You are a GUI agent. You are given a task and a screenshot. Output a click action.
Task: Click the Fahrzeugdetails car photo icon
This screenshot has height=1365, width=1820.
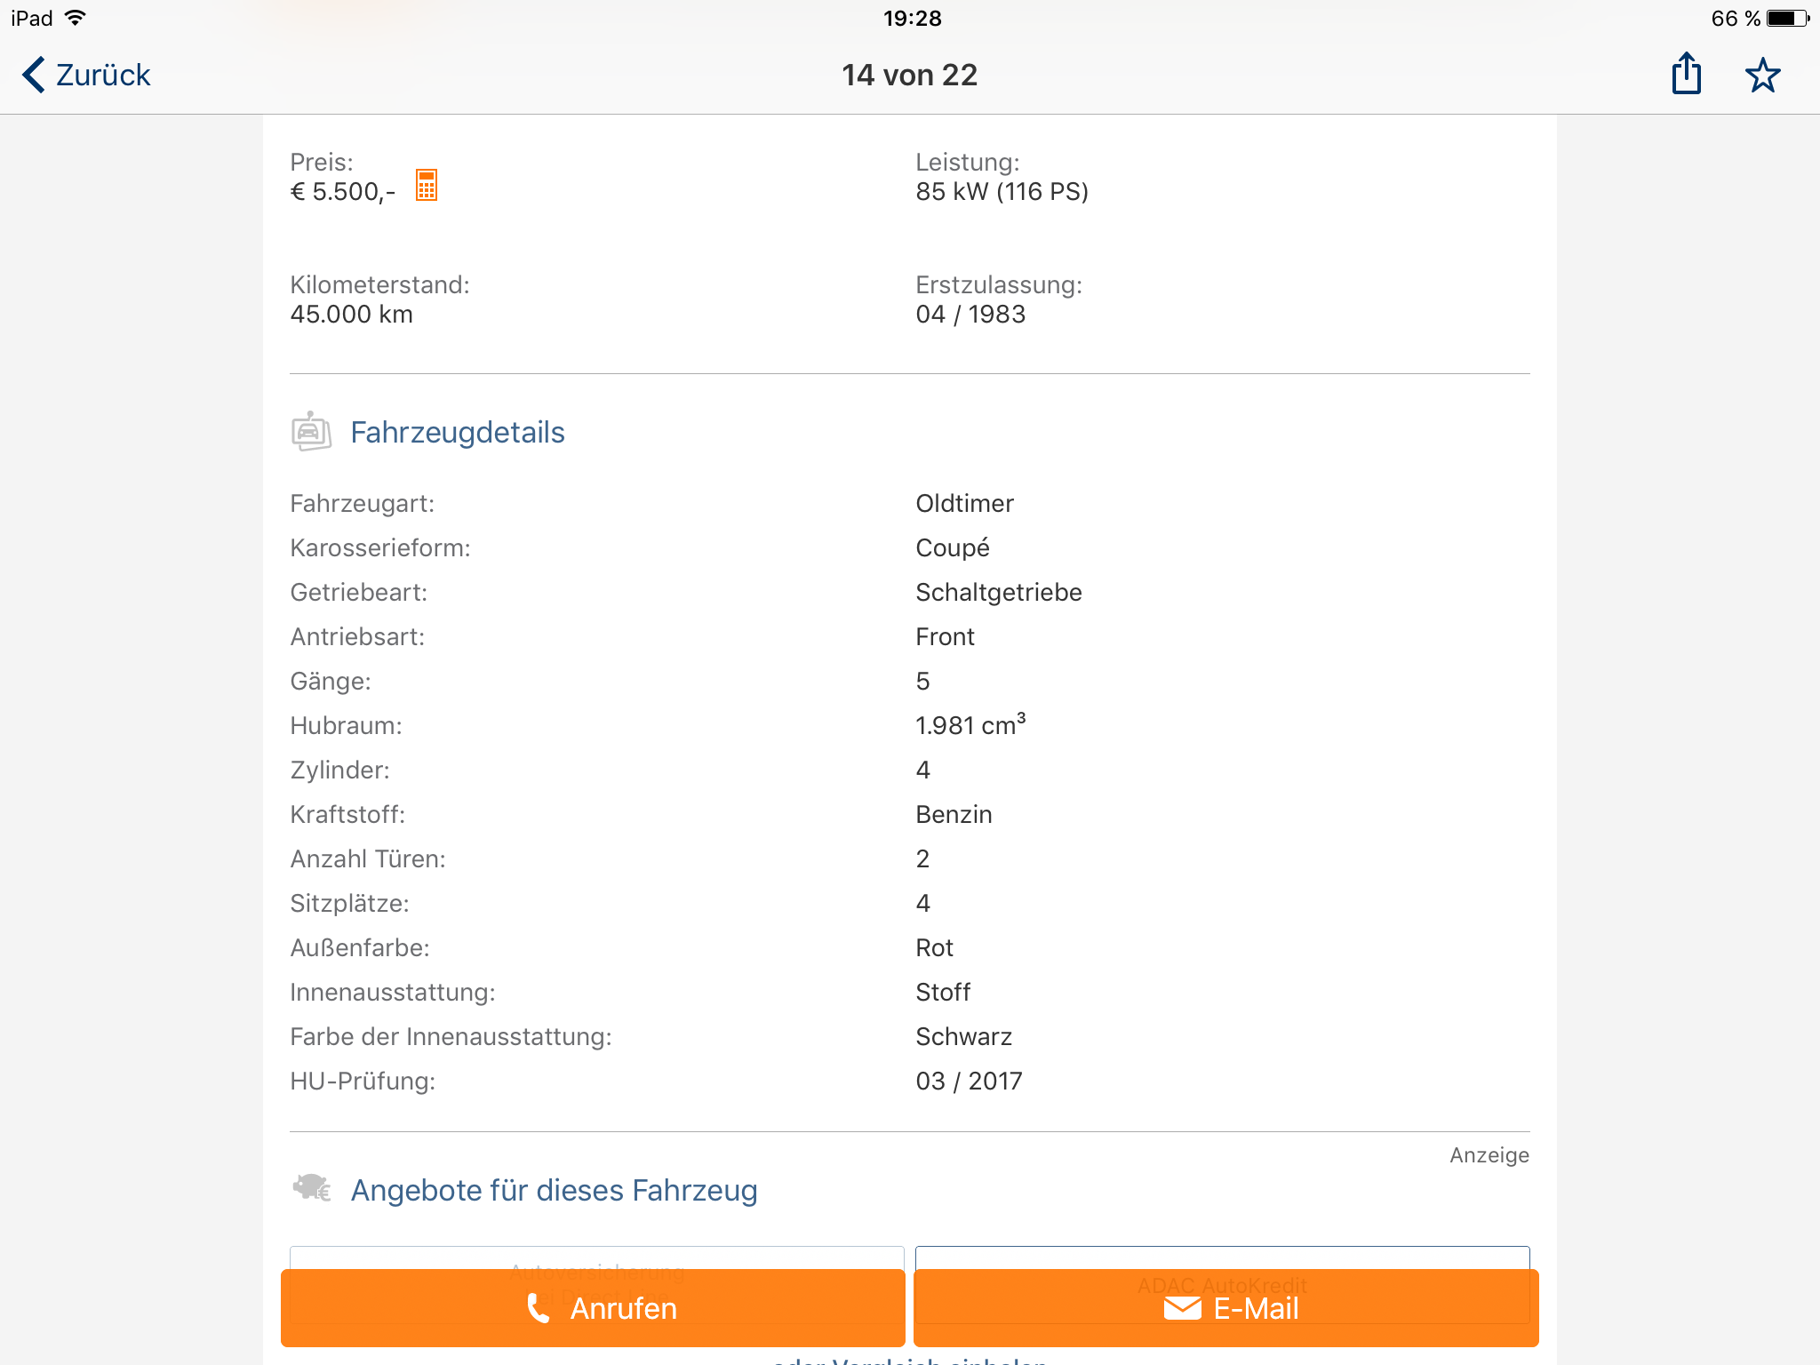pyautogui.click(x=311, y=432)
